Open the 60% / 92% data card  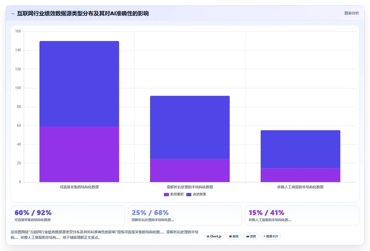pos(68,215)
